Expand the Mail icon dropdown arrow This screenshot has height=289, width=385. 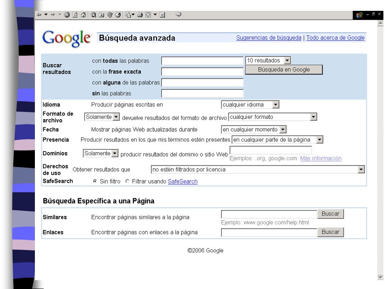[133, 14]
